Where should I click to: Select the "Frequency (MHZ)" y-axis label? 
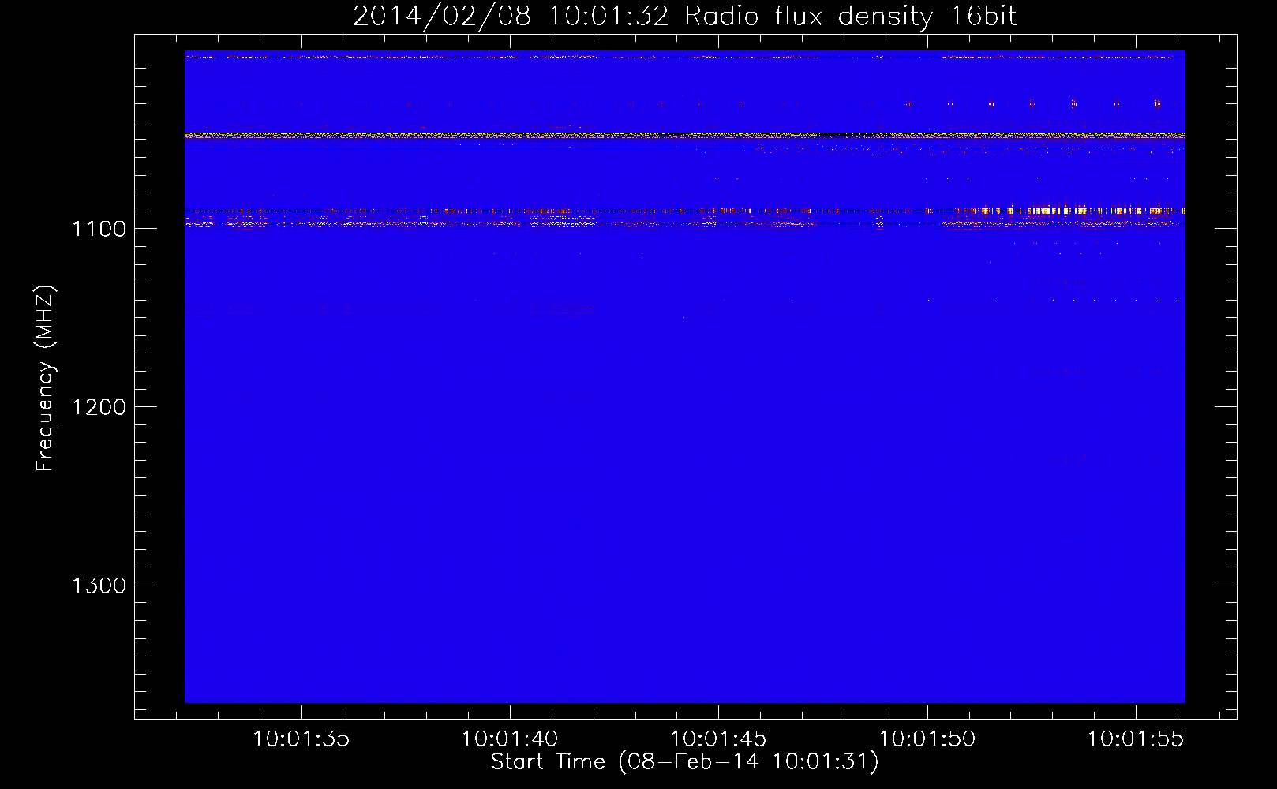click(45, 379)
